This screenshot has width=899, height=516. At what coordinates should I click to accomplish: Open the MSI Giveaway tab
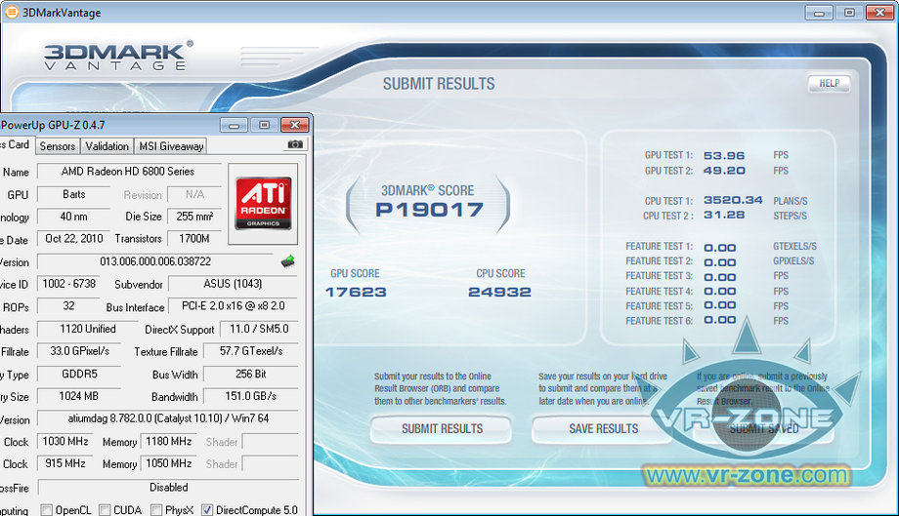[x=171, y=146]
